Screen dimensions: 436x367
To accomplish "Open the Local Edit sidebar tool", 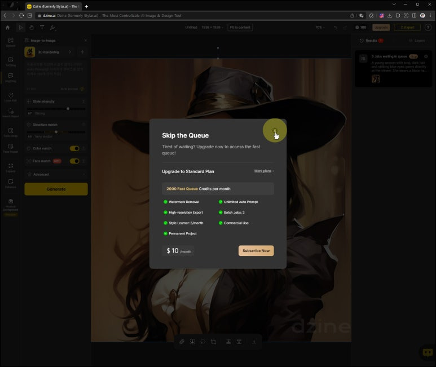I will coord(11,97).
